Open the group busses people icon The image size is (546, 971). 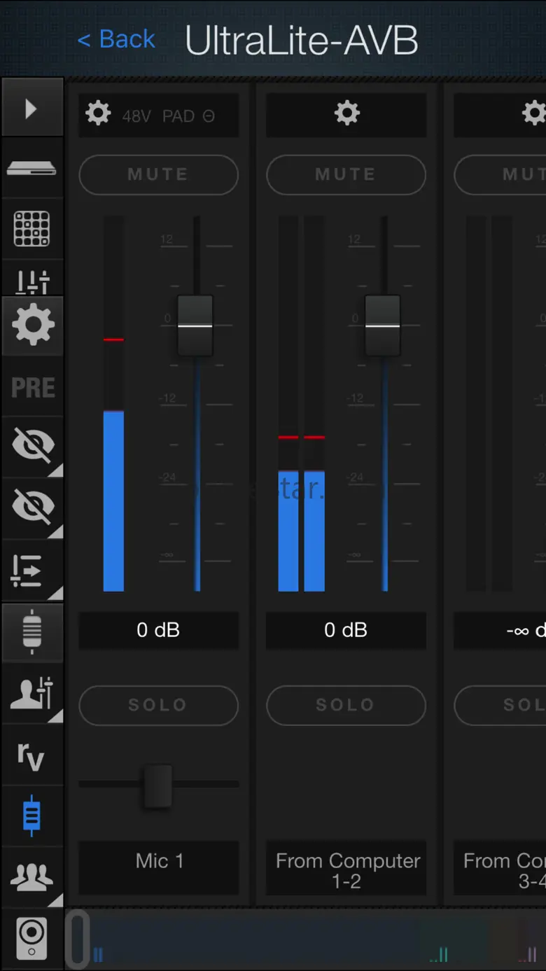pyautogui.click(x=32, y=877)
